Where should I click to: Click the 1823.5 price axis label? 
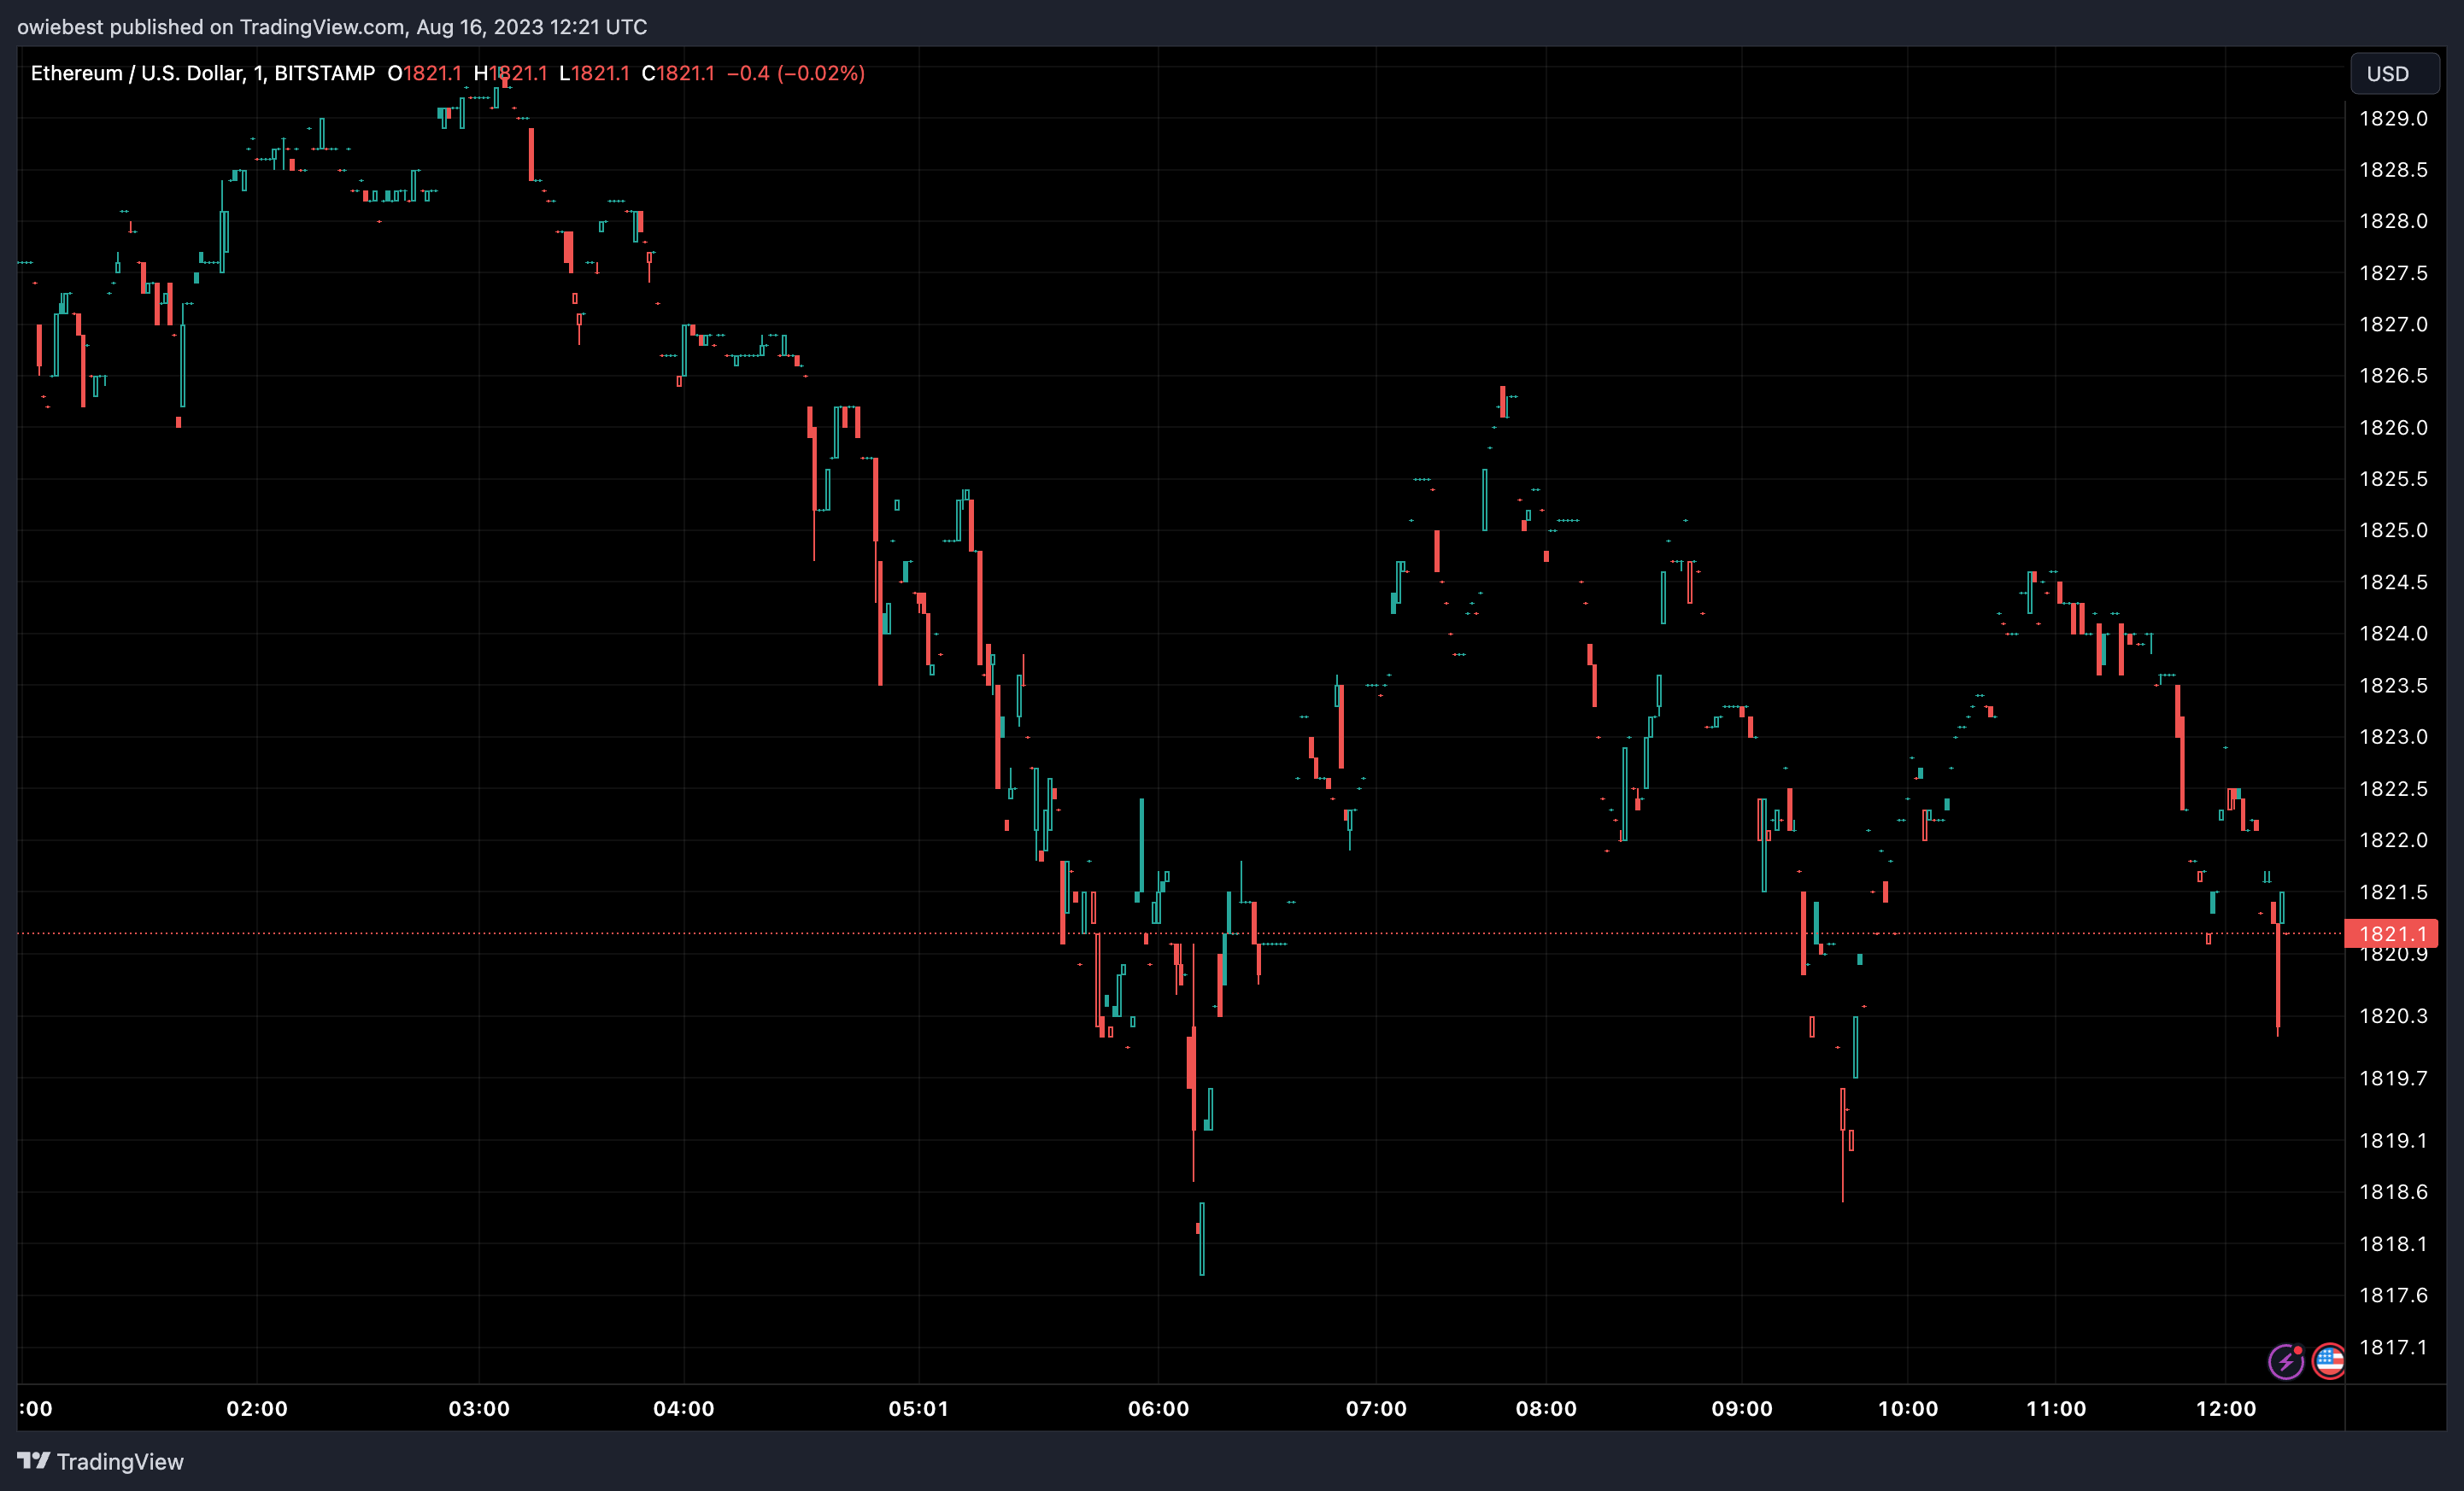(2393, 686)
